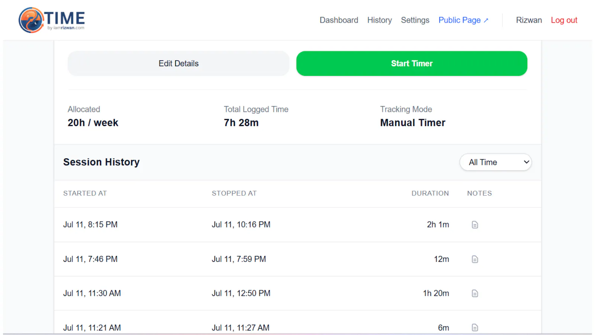The width and height of the screenshot is (595, 335).
Task: Click the 2h 1m duration value
Action: [x=438, y=224]
